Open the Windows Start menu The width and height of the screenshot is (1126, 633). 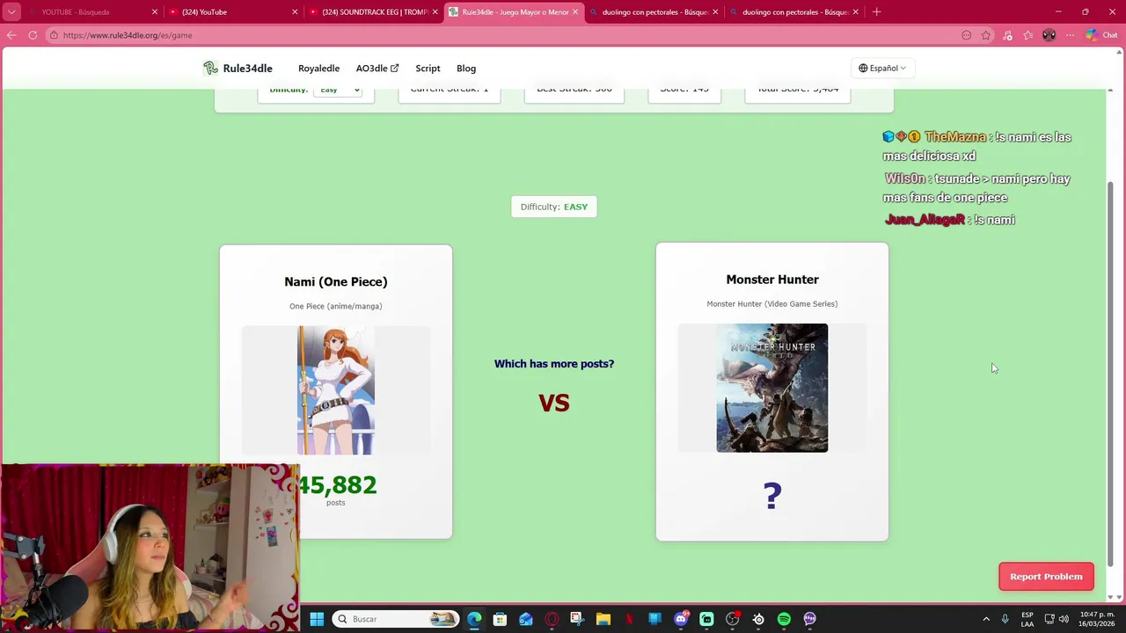317,619
